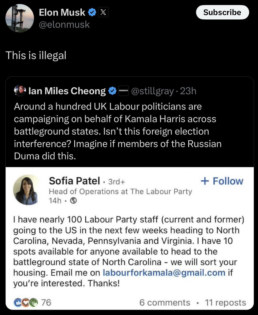258x315 pixels.
Task: Click the Sofia Patel name link
Action: coord(74,181)
